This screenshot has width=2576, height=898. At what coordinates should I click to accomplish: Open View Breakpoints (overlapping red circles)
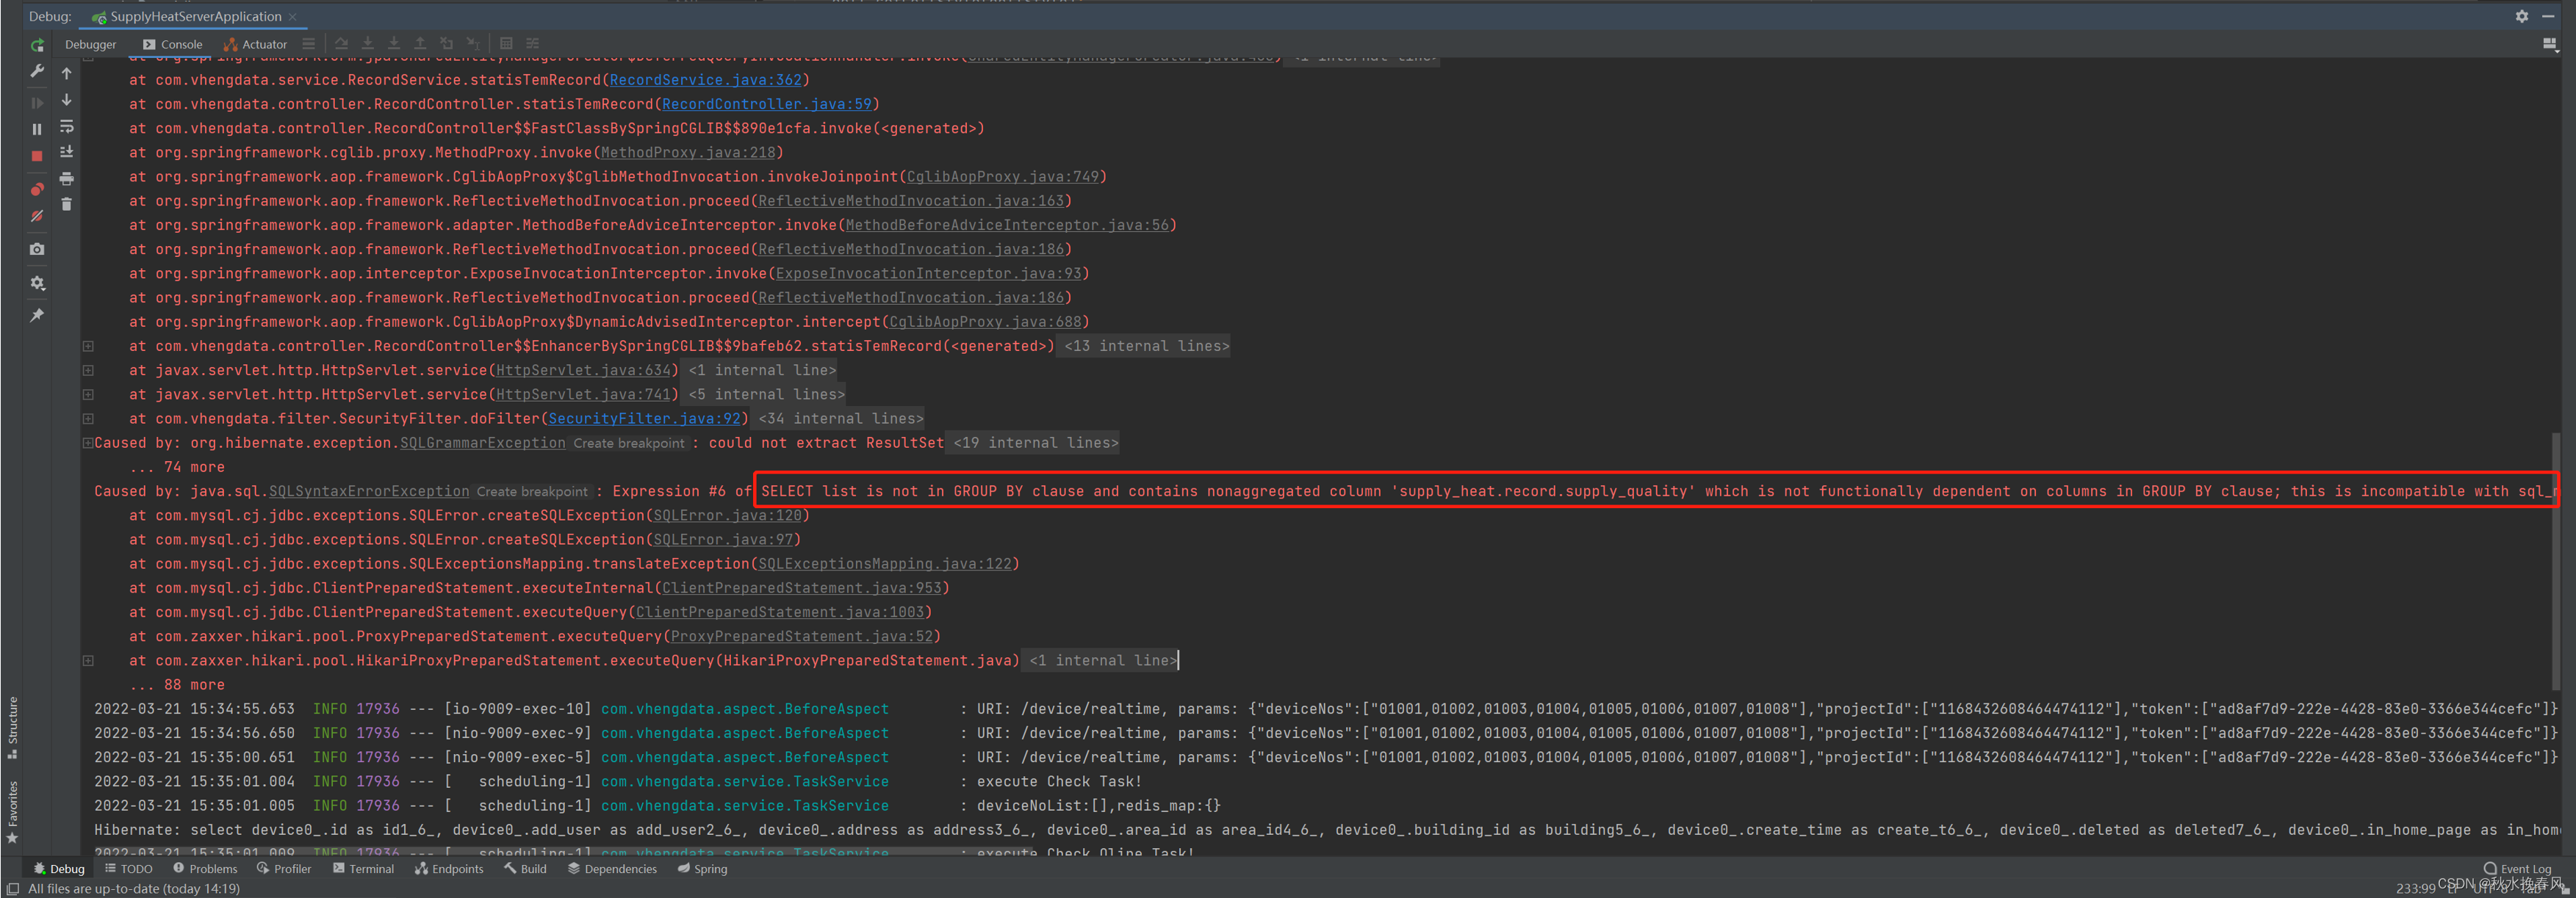pyautogui.click(x=37, y=189)
